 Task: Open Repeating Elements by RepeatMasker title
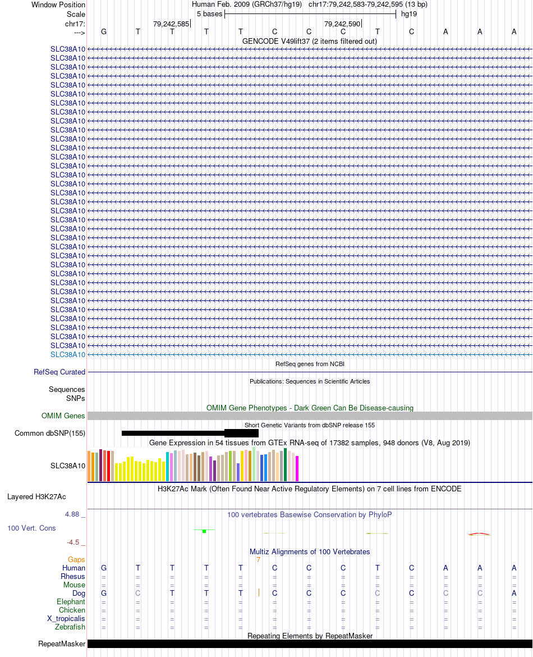[310, 636]
